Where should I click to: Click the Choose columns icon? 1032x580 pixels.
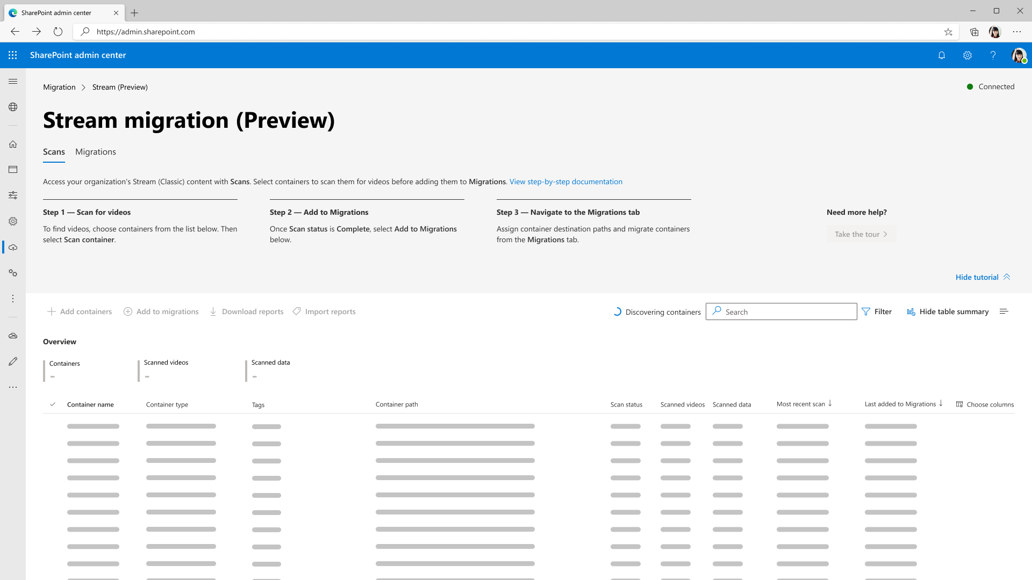click(959, 404)
